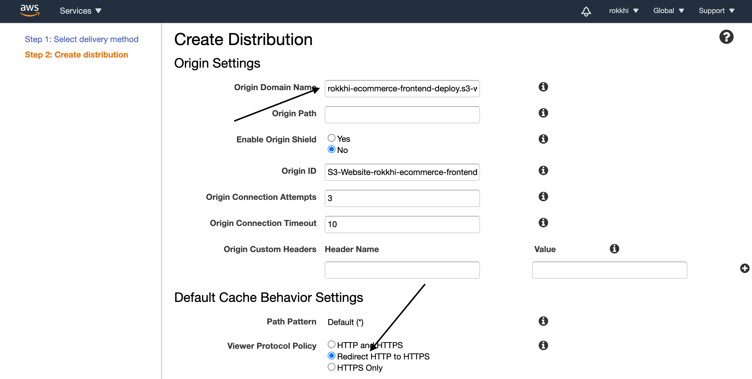The image size is (752, 379).
Task: Click Step 2: Create distribution link
Action: click(76, 55)
